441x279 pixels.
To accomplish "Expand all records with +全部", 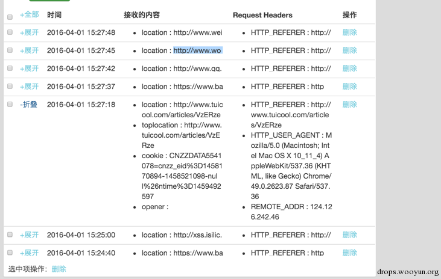I will click(x=29, y=14).
